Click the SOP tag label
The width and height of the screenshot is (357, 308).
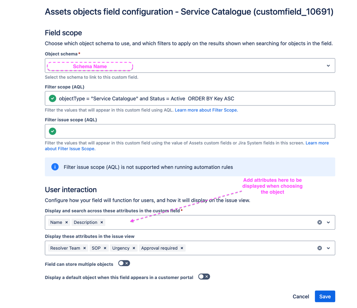click(x=96, y=248)
